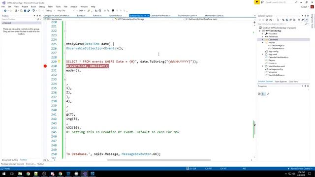Switch to the CalendarViewModel.cs editor tab
Screen dimensions: 315x177
pyautogui.click(x=160, y=16)
